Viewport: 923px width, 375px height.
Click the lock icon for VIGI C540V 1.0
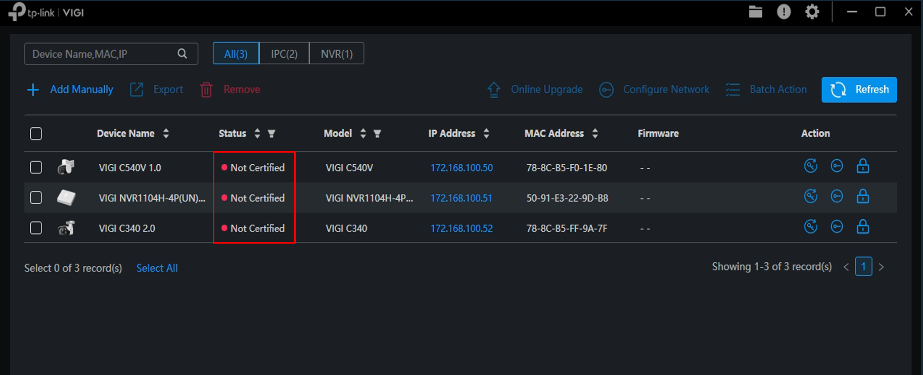(x=863, y=166)
